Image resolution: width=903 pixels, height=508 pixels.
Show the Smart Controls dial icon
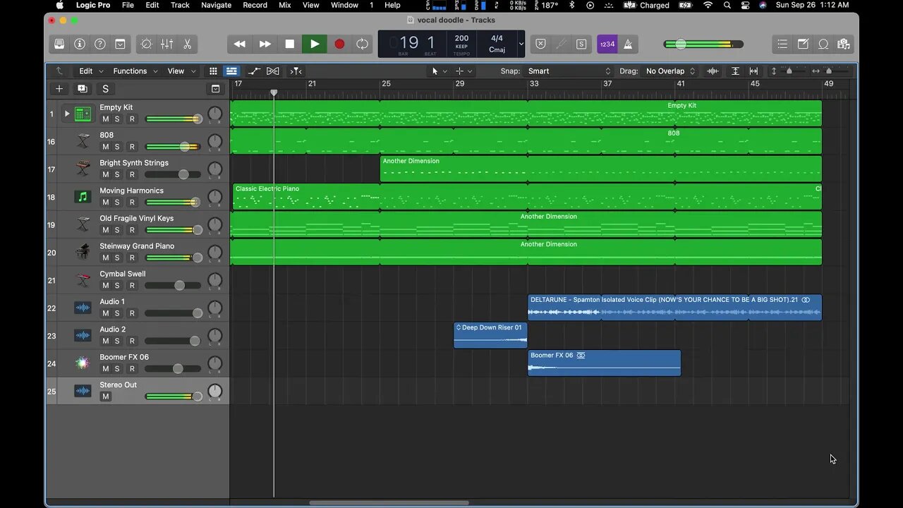(x=146, y=44)
